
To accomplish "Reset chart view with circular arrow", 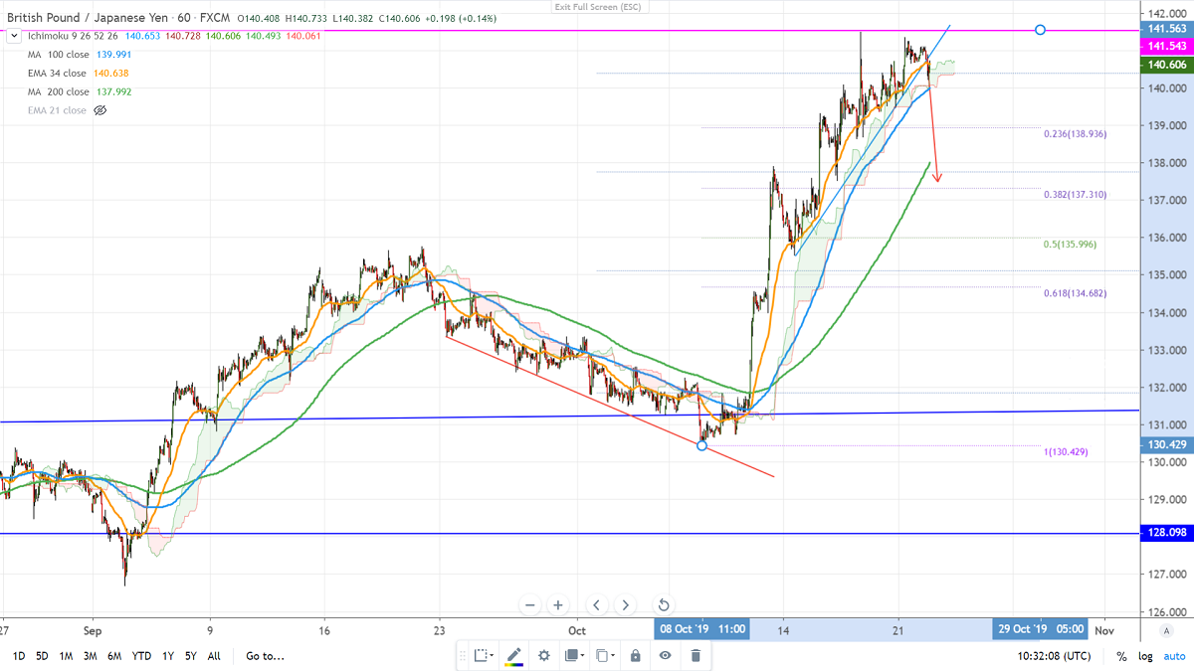I will tap(664, 604).
